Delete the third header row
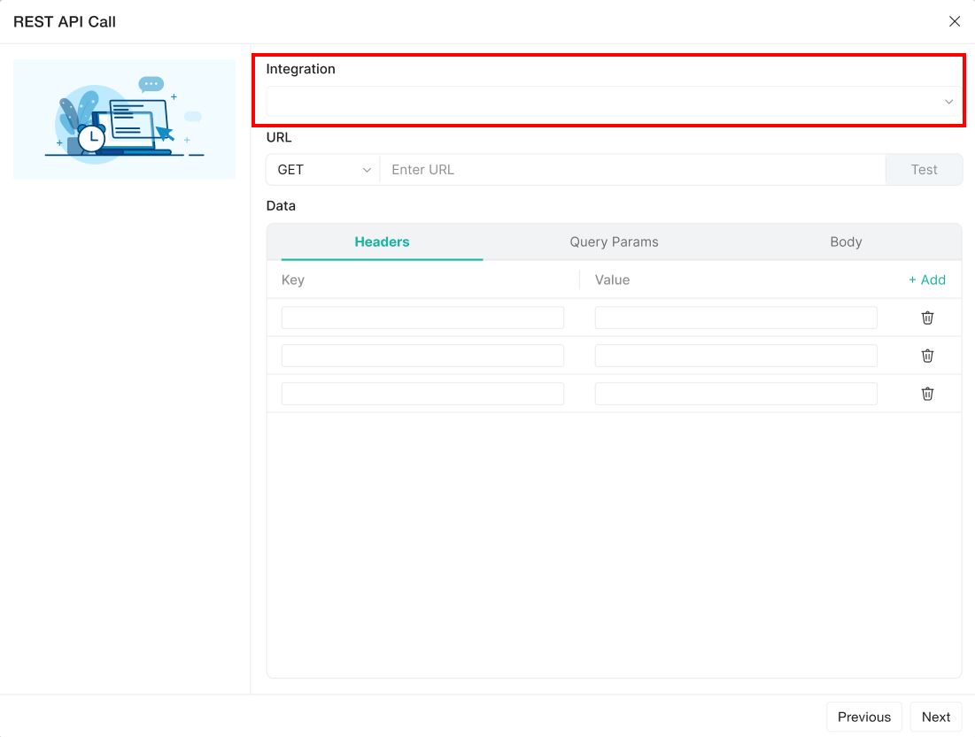The height and width of the screenshot is (737, 975). (927, 394)
